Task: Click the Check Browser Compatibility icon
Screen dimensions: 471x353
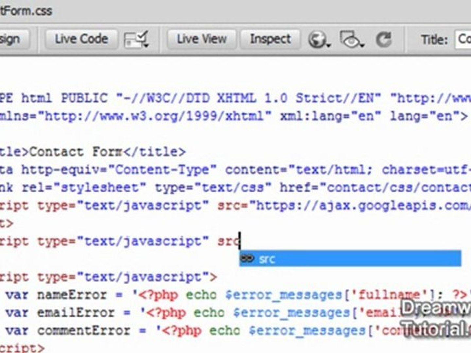Action: click(136, 40)
